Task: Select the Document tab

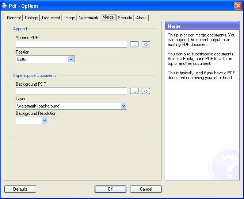Action: click(x=51, y=18)
